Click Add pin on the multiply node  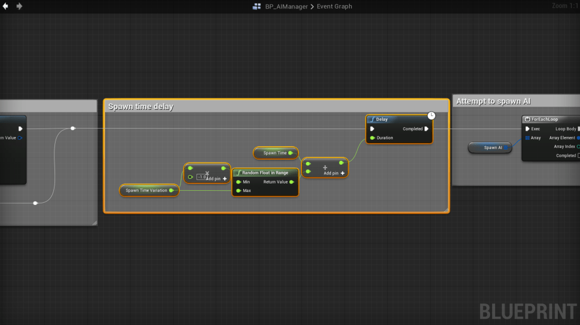[x=217, y=179]
